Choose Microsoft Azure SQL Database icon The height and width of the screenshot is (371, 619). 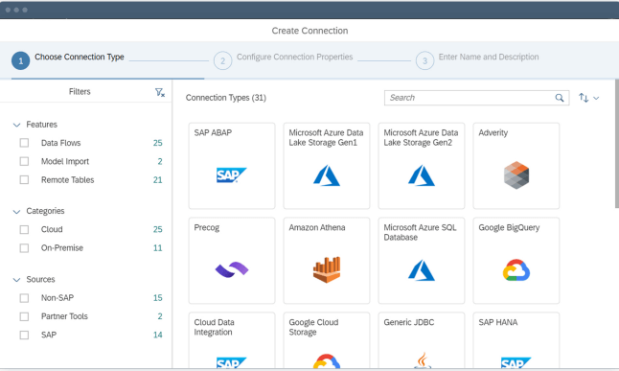point(422,270)
